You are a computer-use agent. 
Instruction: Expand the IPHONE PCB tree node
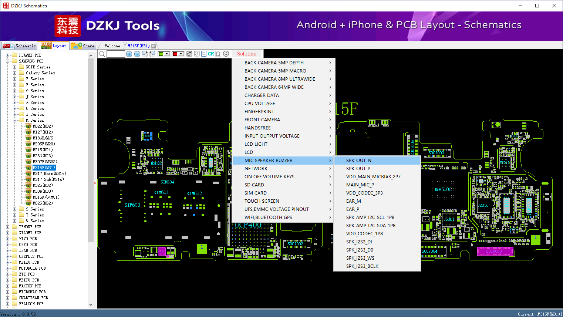pos(8,227)
